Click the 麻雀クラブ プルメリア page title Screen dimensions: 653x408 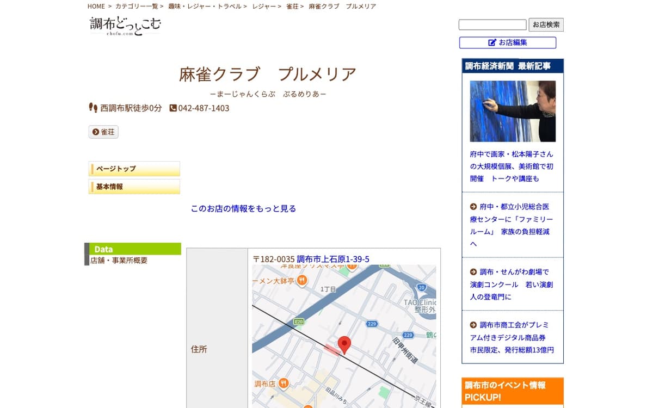[268, 75]
